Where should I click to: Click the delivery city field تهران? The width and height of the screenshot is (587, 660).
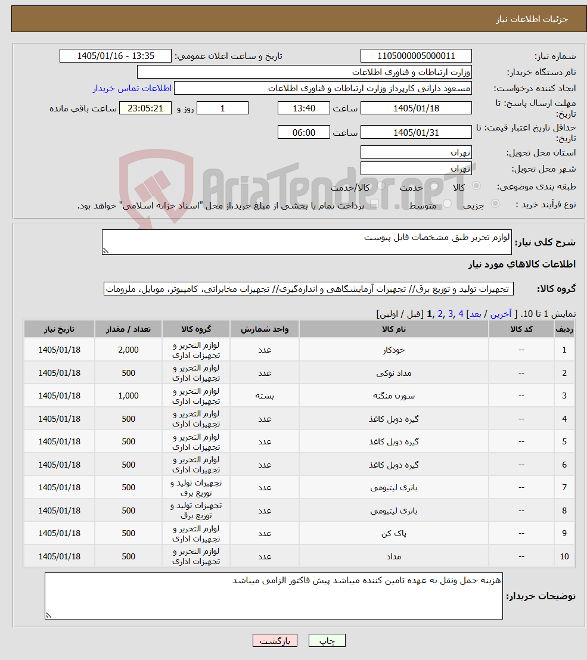416,169
